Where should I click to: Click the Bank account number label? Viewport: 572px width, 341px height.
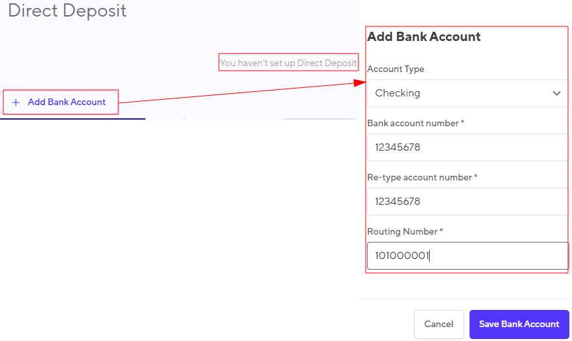click(413, 124)
